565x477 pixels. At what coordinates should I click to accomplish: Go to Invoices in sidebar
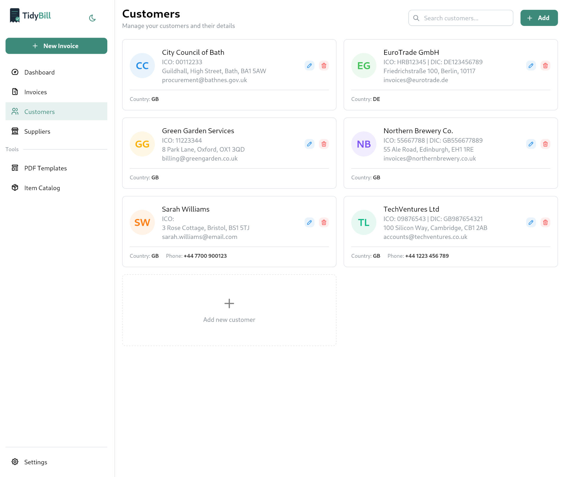pos(36,92)
